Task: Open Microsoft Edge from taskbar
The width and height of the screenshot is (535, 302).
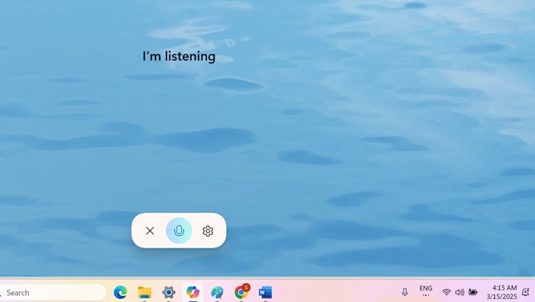Action: click(120, 293)
